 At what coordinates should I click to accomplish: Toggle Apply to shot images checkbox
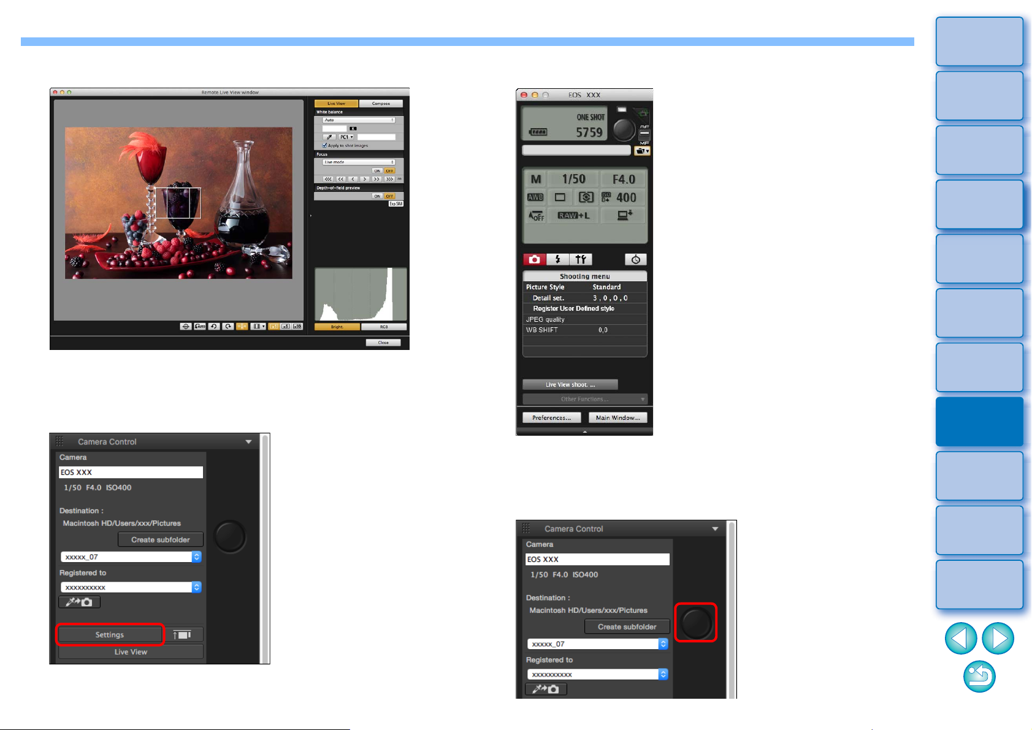pyautogui.click(x=325, y=145)
